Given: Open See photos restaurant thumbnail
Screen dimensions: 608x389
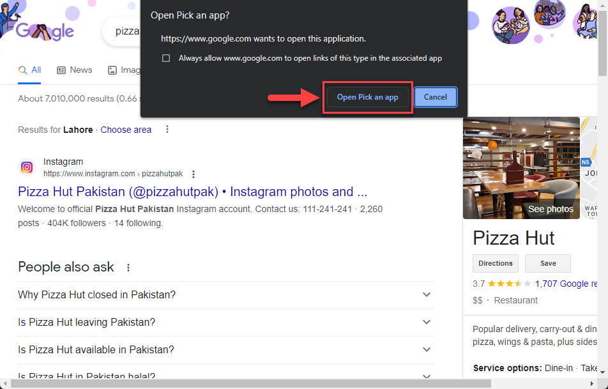Looking at the screenshot, I should (521, 168).
